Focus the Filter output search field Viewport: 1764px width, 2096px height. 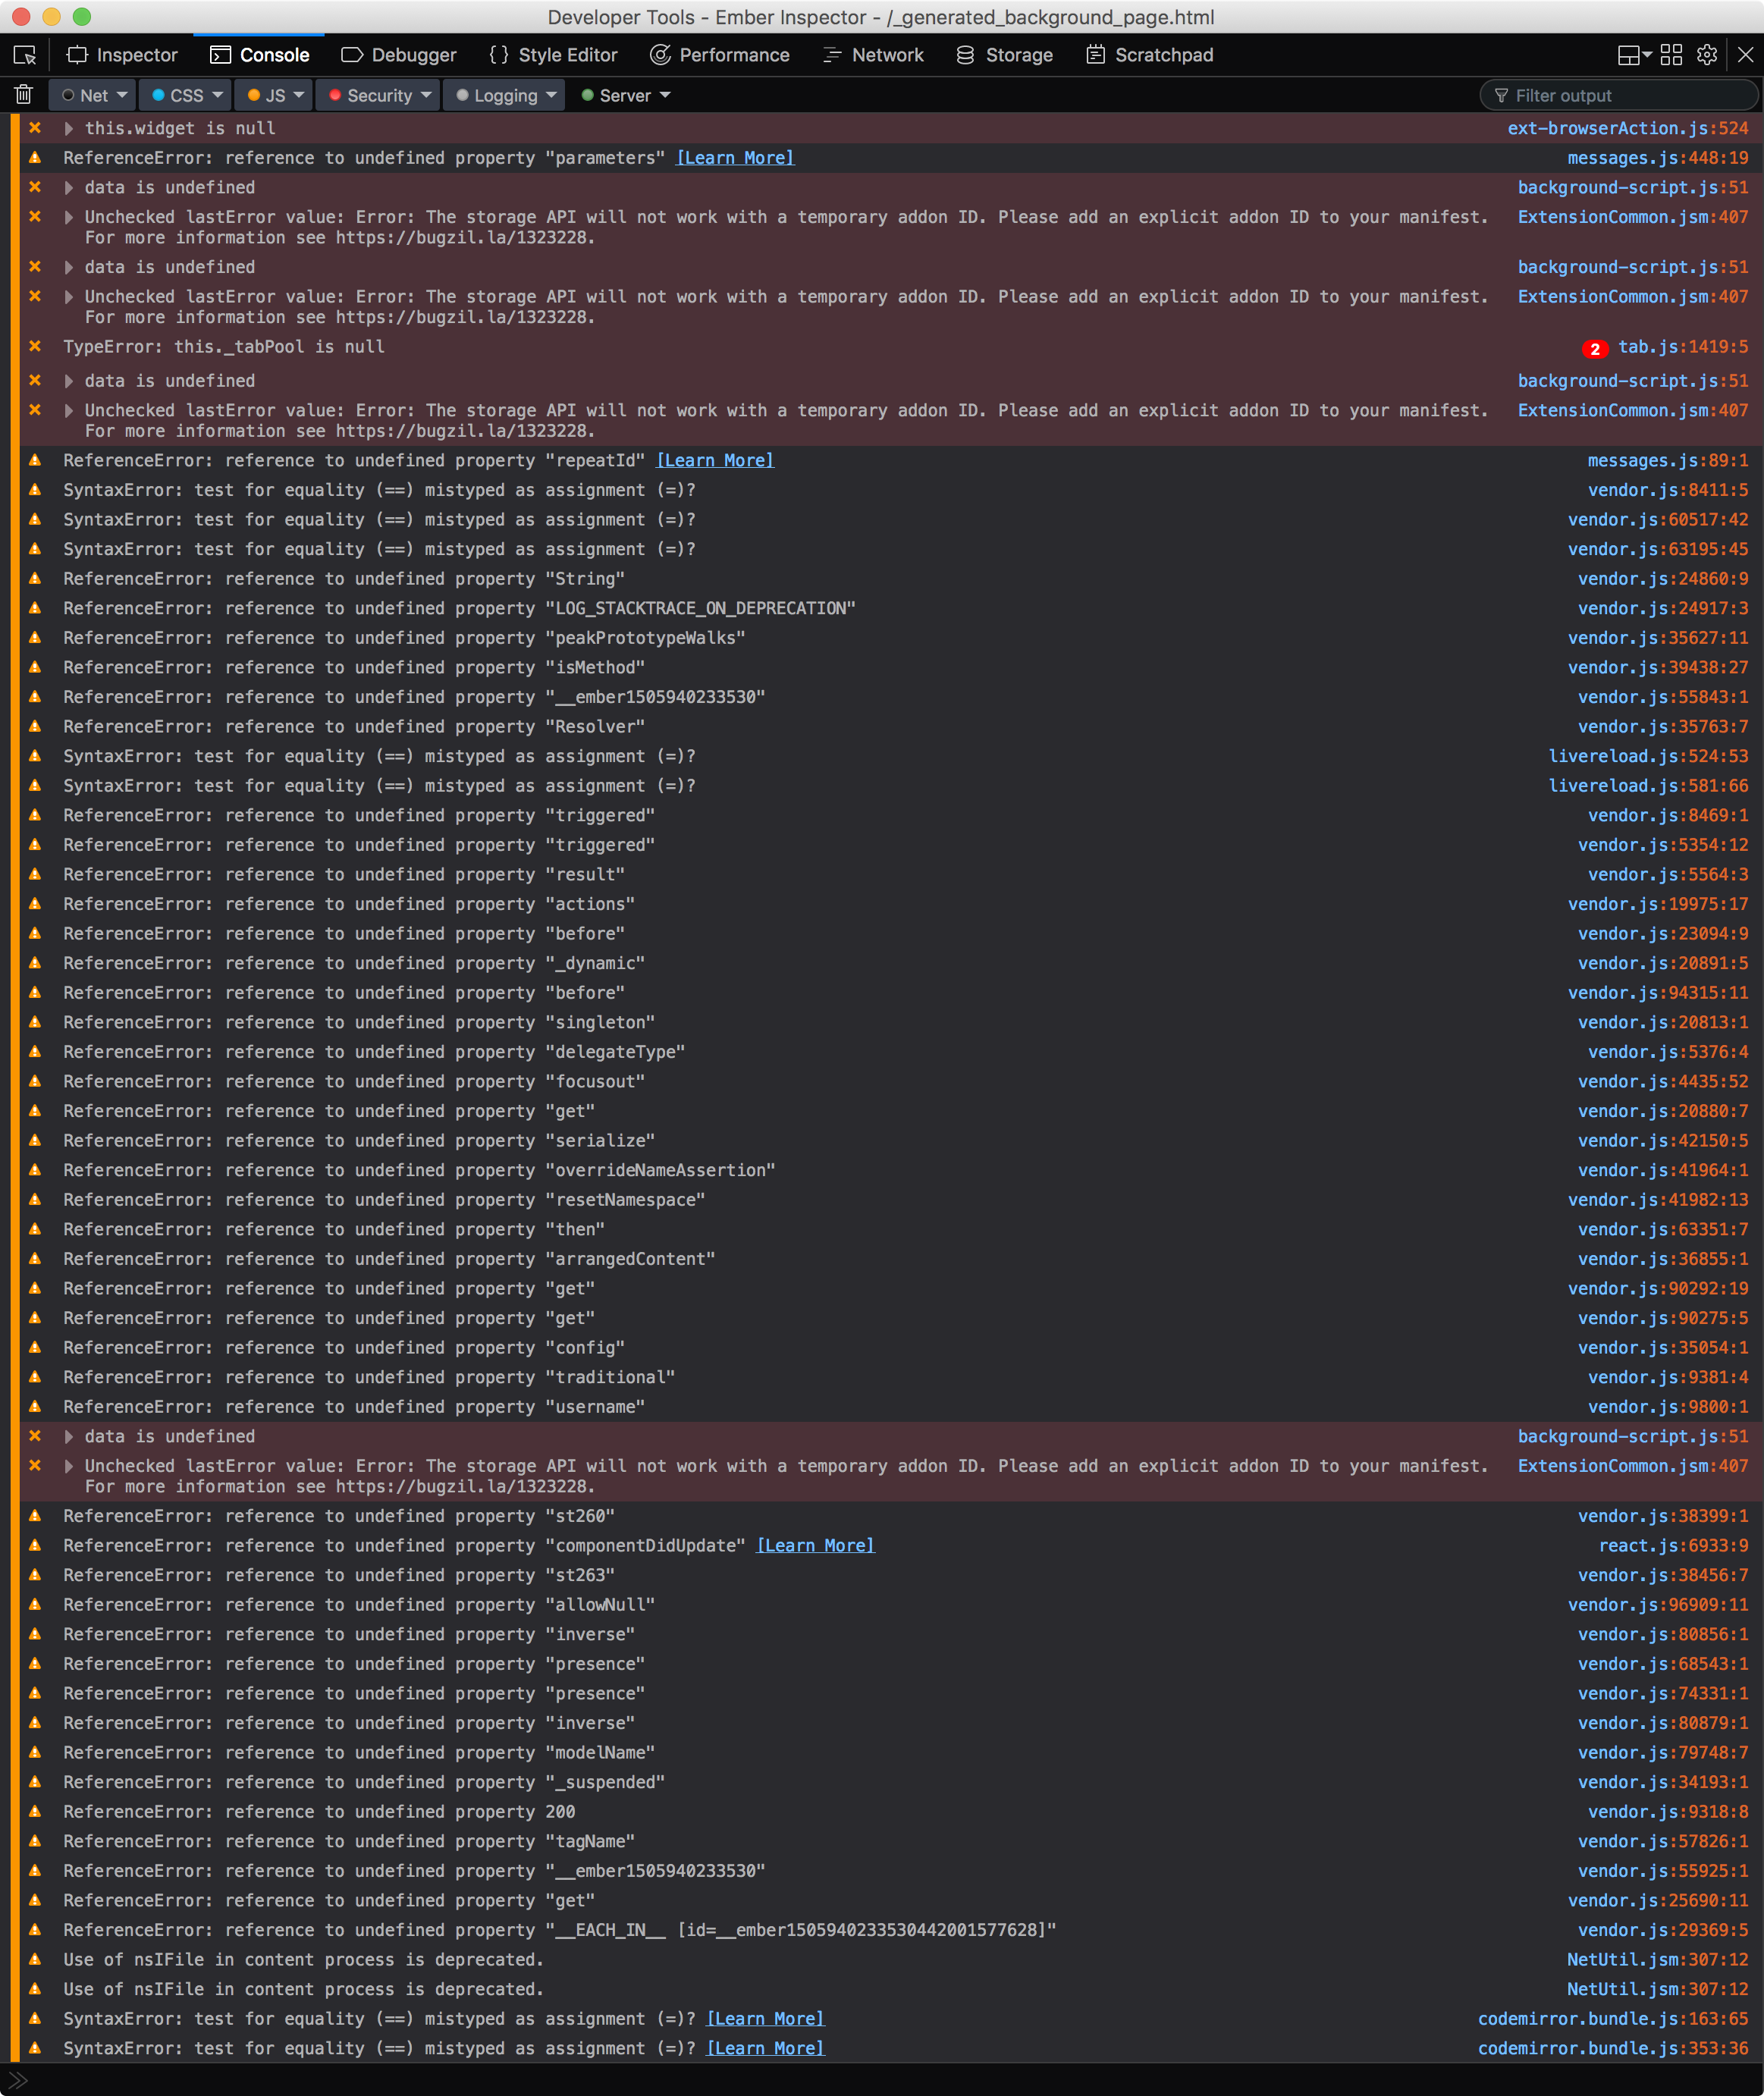[1618, 95]
